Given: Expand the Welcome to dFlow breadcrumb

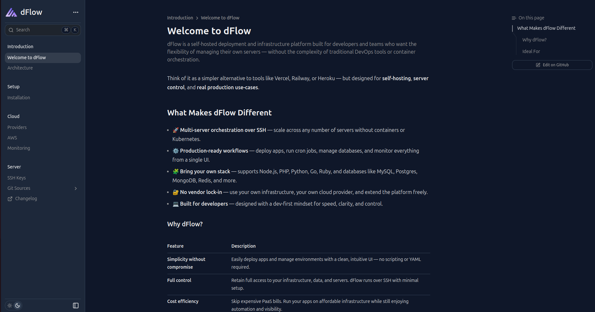Looking at the screenshot, I should click(x=220, y=18).
